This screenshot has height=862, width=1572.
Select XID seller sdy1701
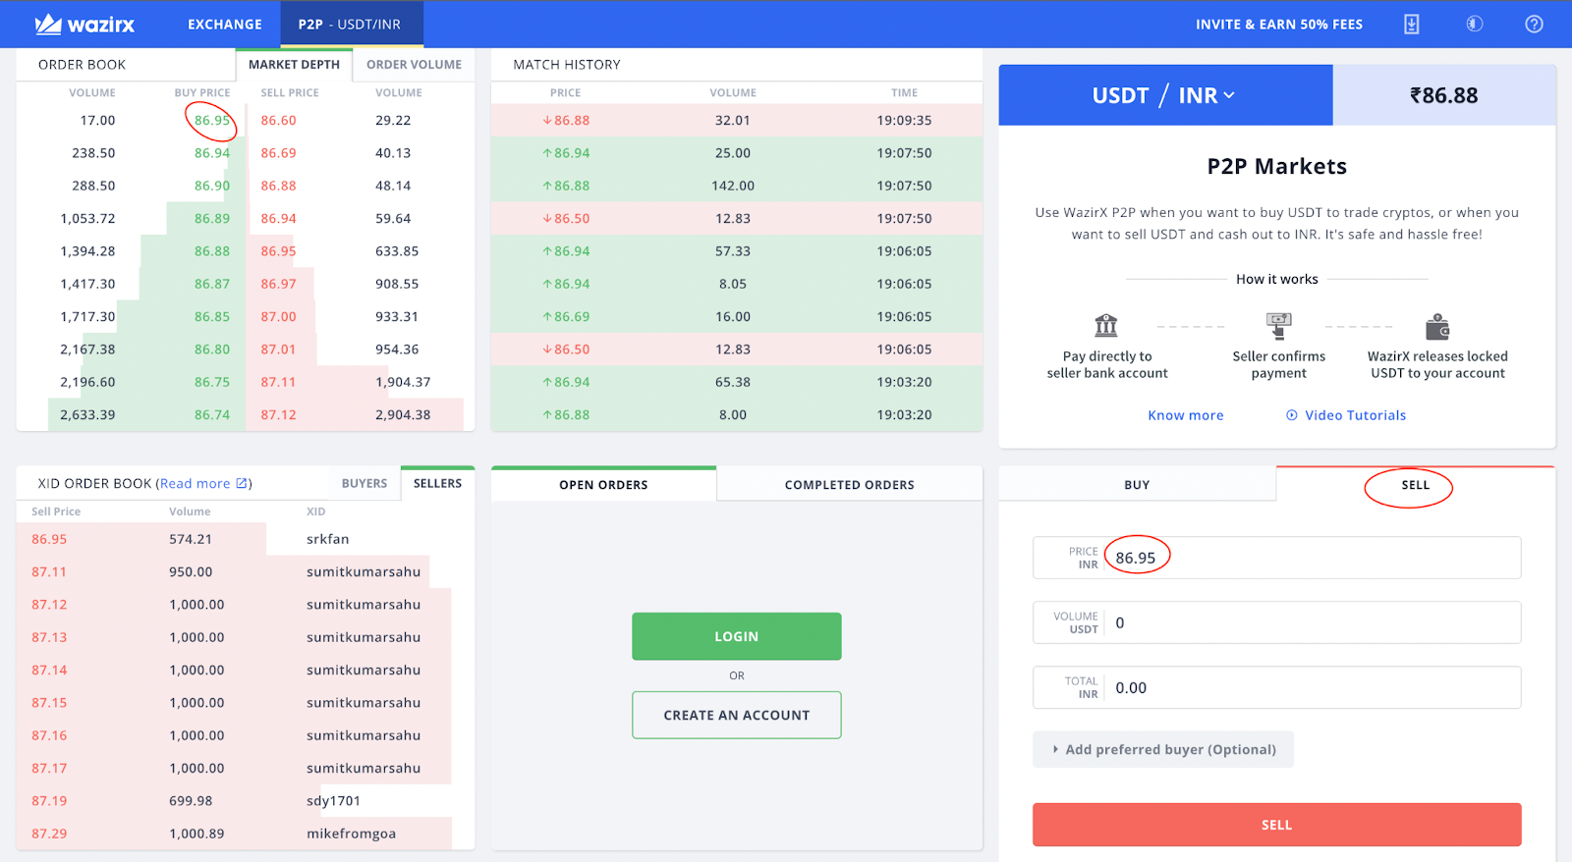[333, 800]
